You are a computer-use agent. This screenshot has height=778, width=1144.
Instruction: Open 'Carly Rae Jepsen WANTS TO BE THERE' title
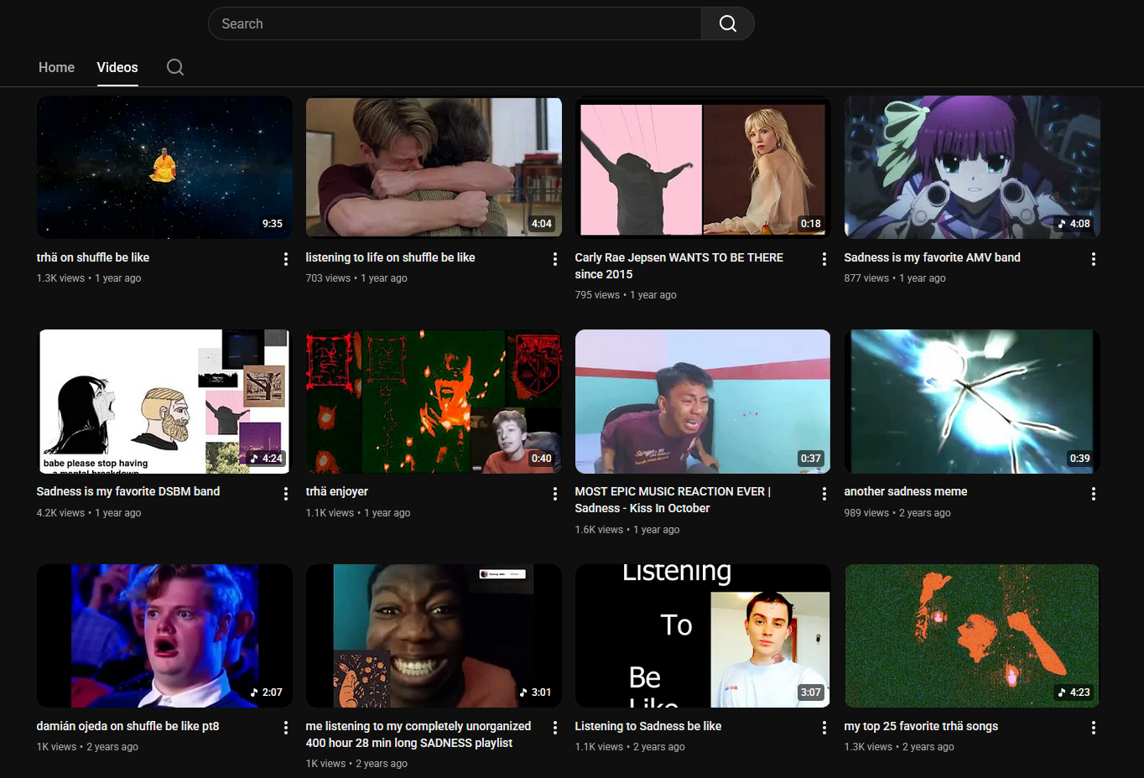point(679,266)
